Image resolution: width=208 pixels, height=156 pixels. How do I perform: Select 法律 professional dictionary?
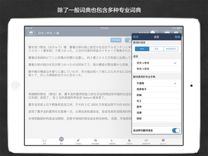click(156, 113)
